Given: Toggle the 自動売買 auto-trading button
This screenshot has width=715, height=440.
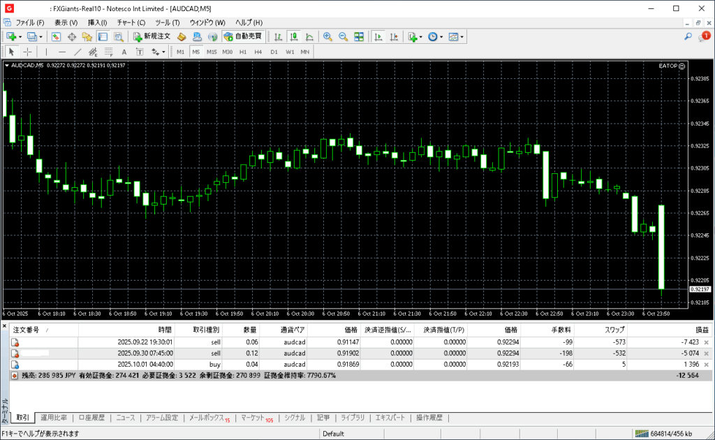Looking at the screenshot, I should [x=242, y=36].
